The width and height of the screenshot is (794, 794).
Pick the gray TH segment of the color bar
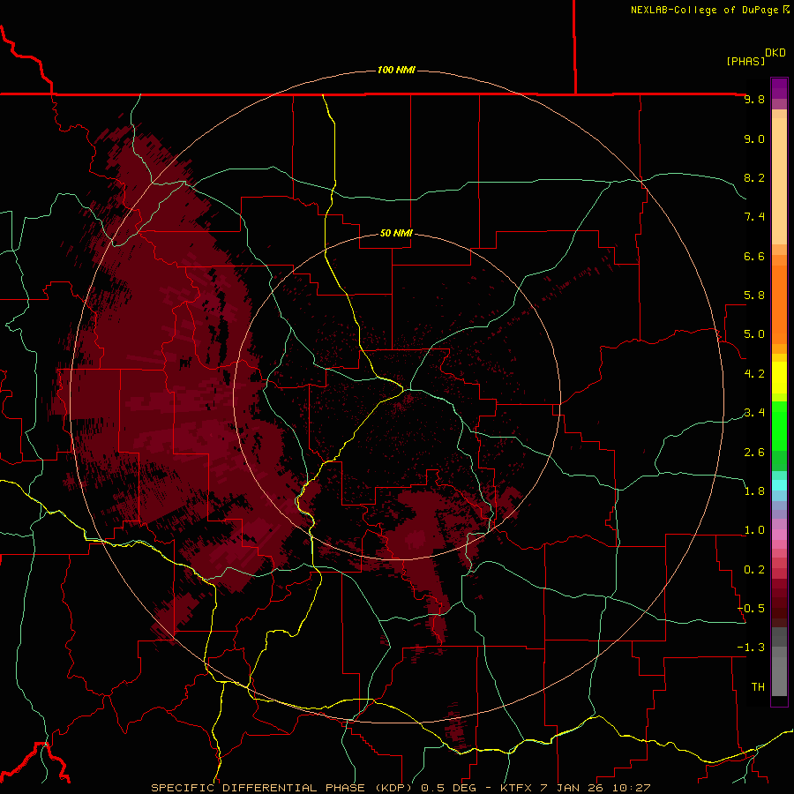coord(779,677)
